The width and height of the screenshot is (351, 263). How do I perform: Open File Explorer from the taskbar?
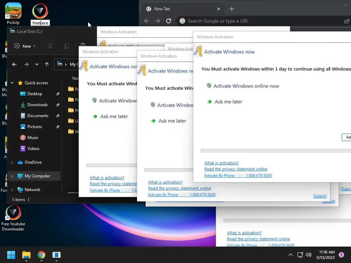26,255
